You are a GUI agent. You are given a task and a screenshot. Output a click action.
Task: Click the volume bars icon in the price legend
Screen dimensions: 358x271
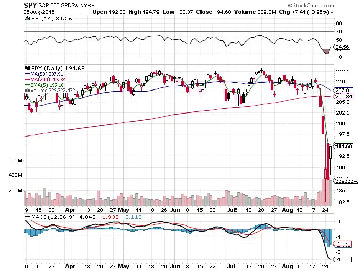click(x=28, y=90)
